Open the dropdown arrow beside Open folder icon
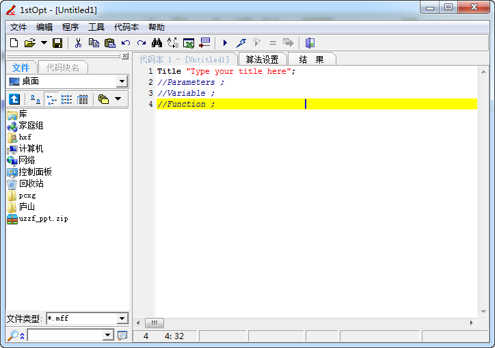Image resolution: width=495 pixels, height=348 pixels. 44,43
